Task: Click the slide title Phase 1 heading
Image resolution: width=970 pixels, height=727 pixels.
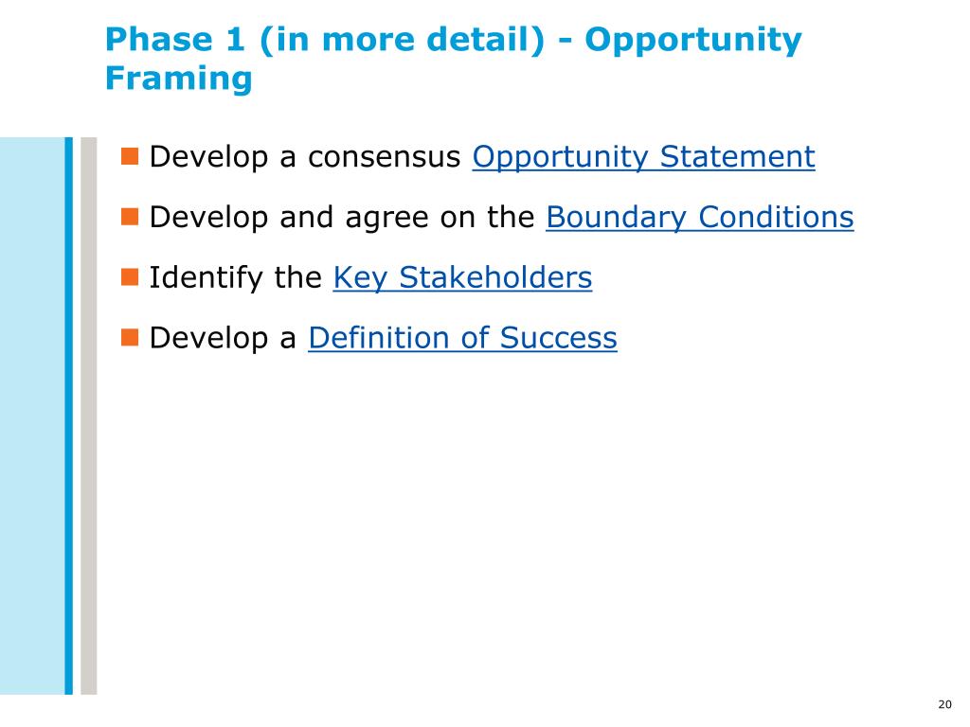Action: pyautogui.click(x=453, y=59)
